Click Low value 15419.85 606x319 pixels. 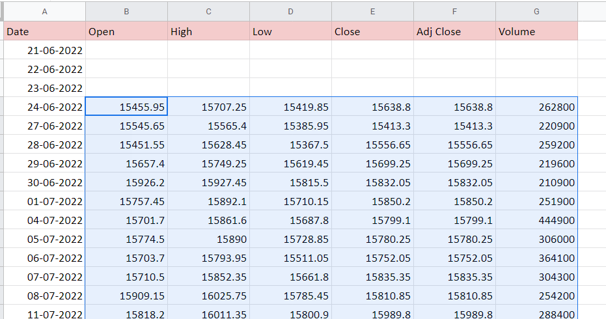point(290,107)
